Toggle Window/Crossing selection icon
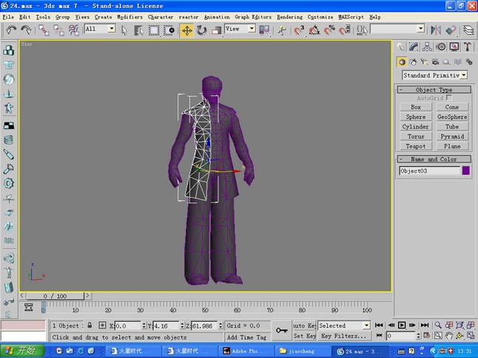This screenshot has width=478, height=358. pos(169,30)
